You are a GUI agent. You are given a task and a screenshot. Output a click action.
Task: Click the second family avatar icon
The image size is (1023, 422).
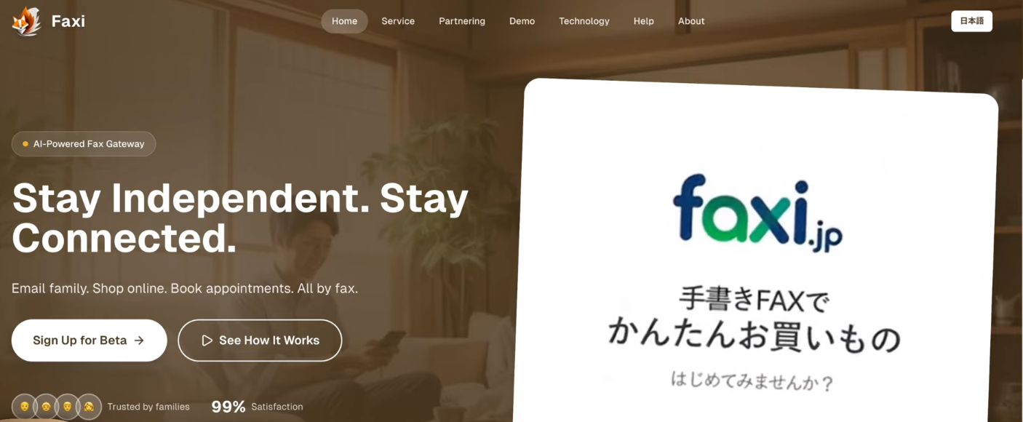coord(45,407)
